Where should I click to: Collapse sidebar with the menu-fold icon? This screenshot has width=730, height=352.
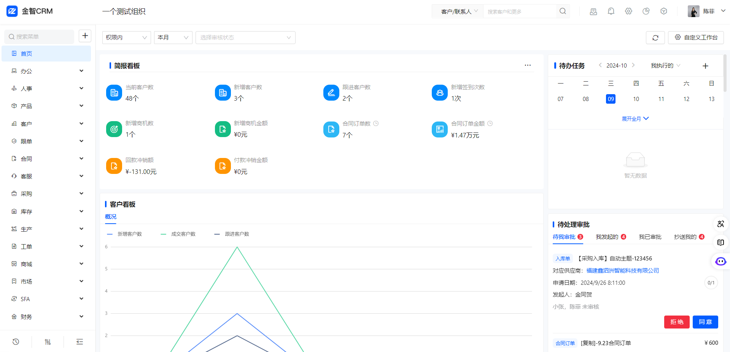coord(80,342)
